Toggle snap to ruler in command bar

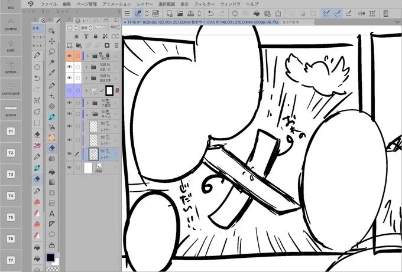point(326,14)
